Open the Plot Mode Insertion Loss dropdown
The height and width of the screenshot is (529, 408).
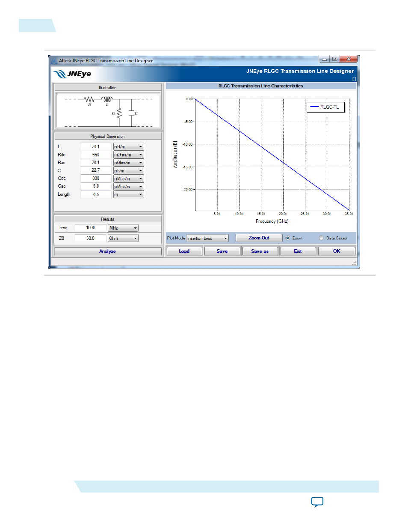[x=207, y=239]
